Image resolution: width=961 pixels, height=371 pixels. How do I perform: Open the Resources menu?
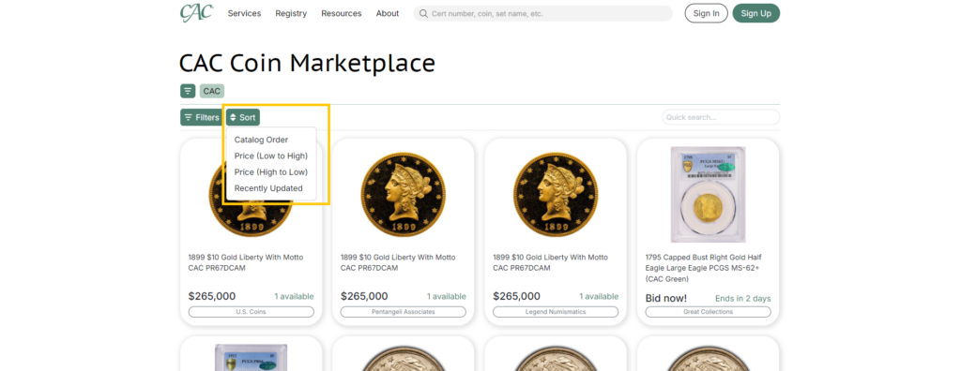click(342, 13)
